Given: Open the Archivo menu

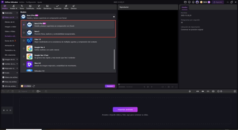Looking at the screenshot, I should (22, 2).
